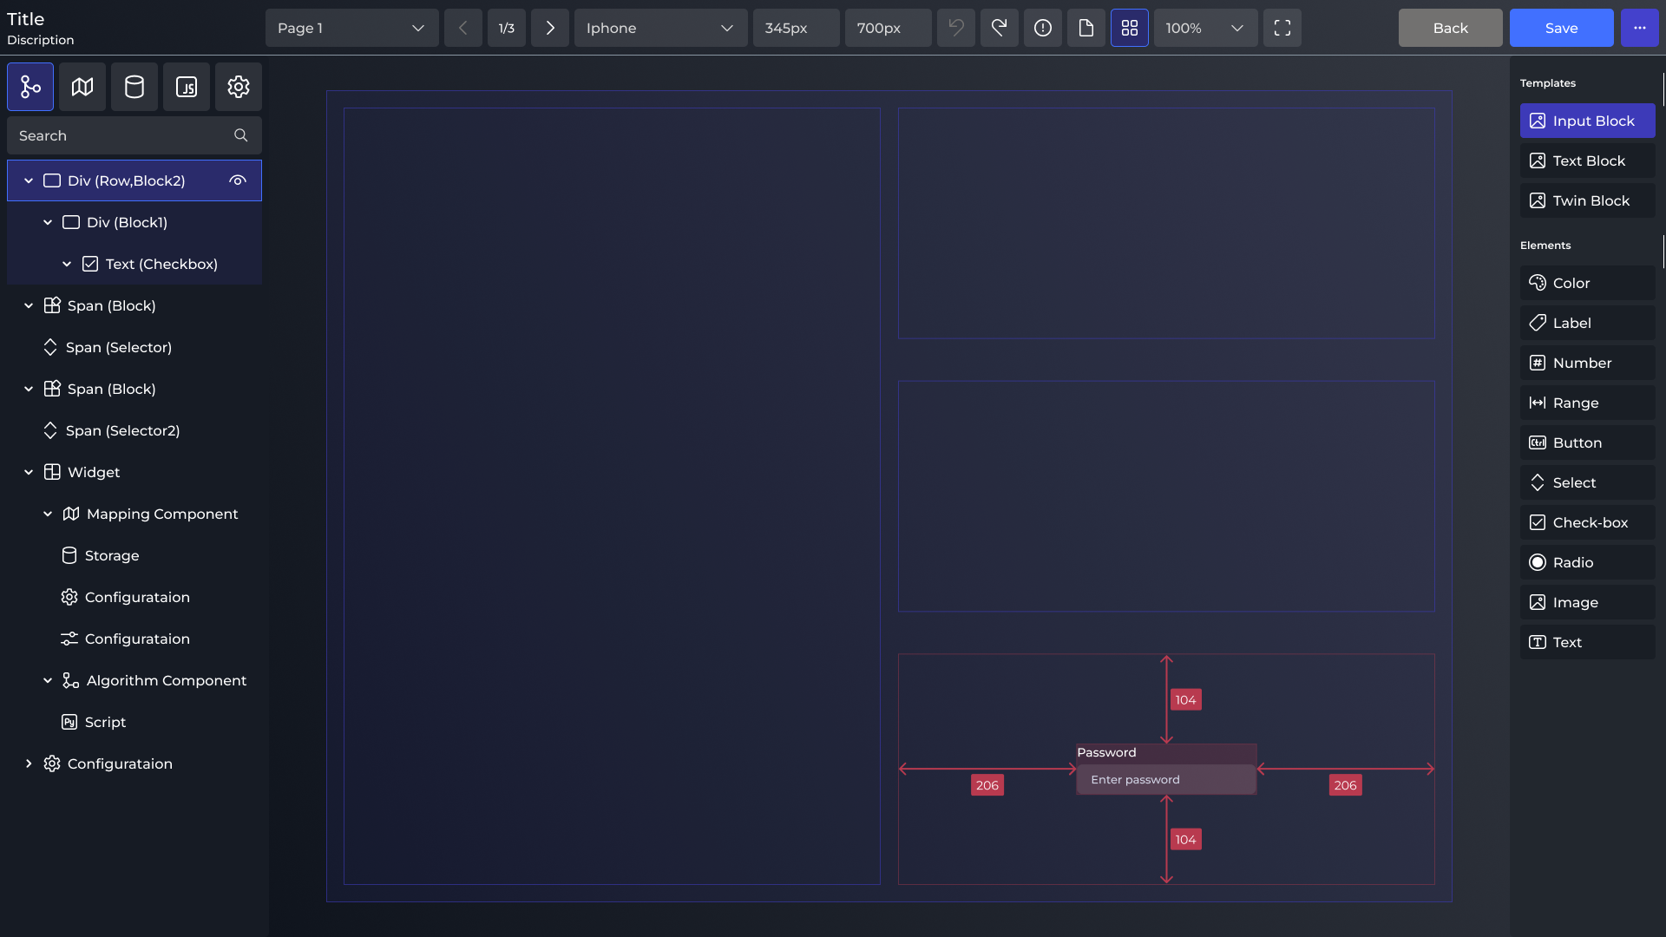Image resolution: width=1666 pixels, height=937 pixels.
Task: Switch to the map panel tab
Action: pos(82,87)
